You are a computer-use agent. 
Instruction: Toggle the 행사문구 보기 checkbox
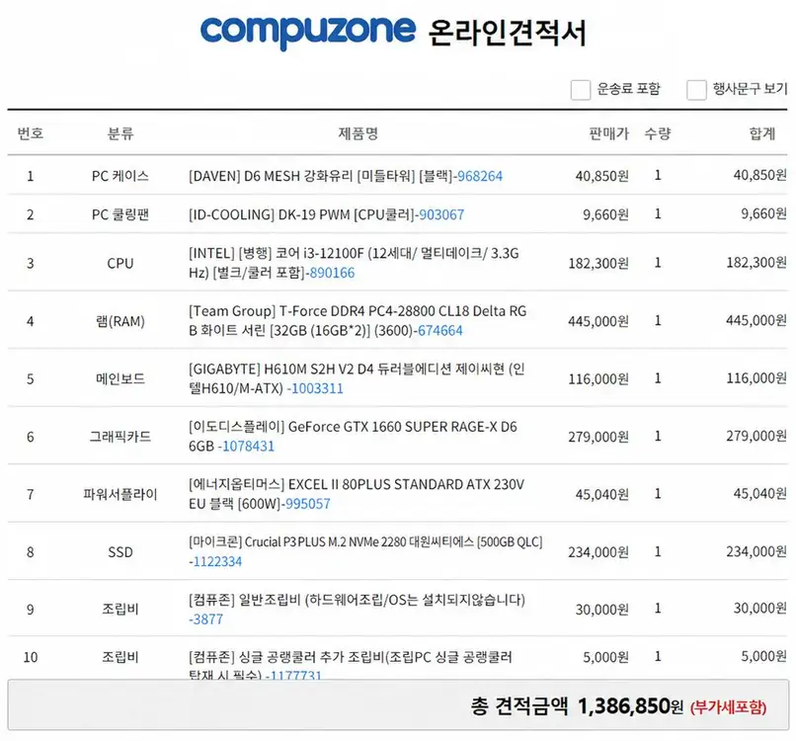tap(696, 90)
